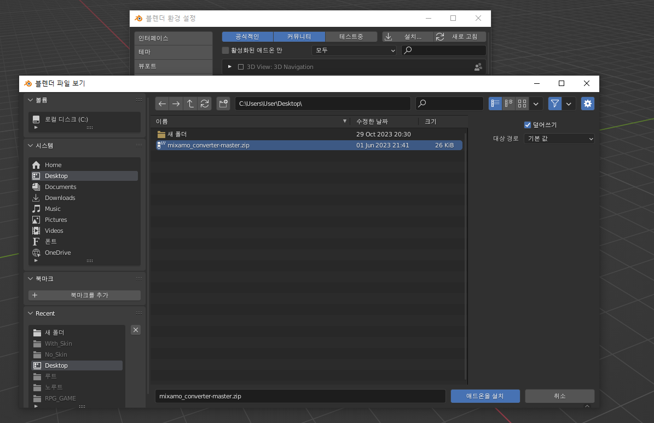Click the file name input field
Screen dimensions: 654x423
300,396
